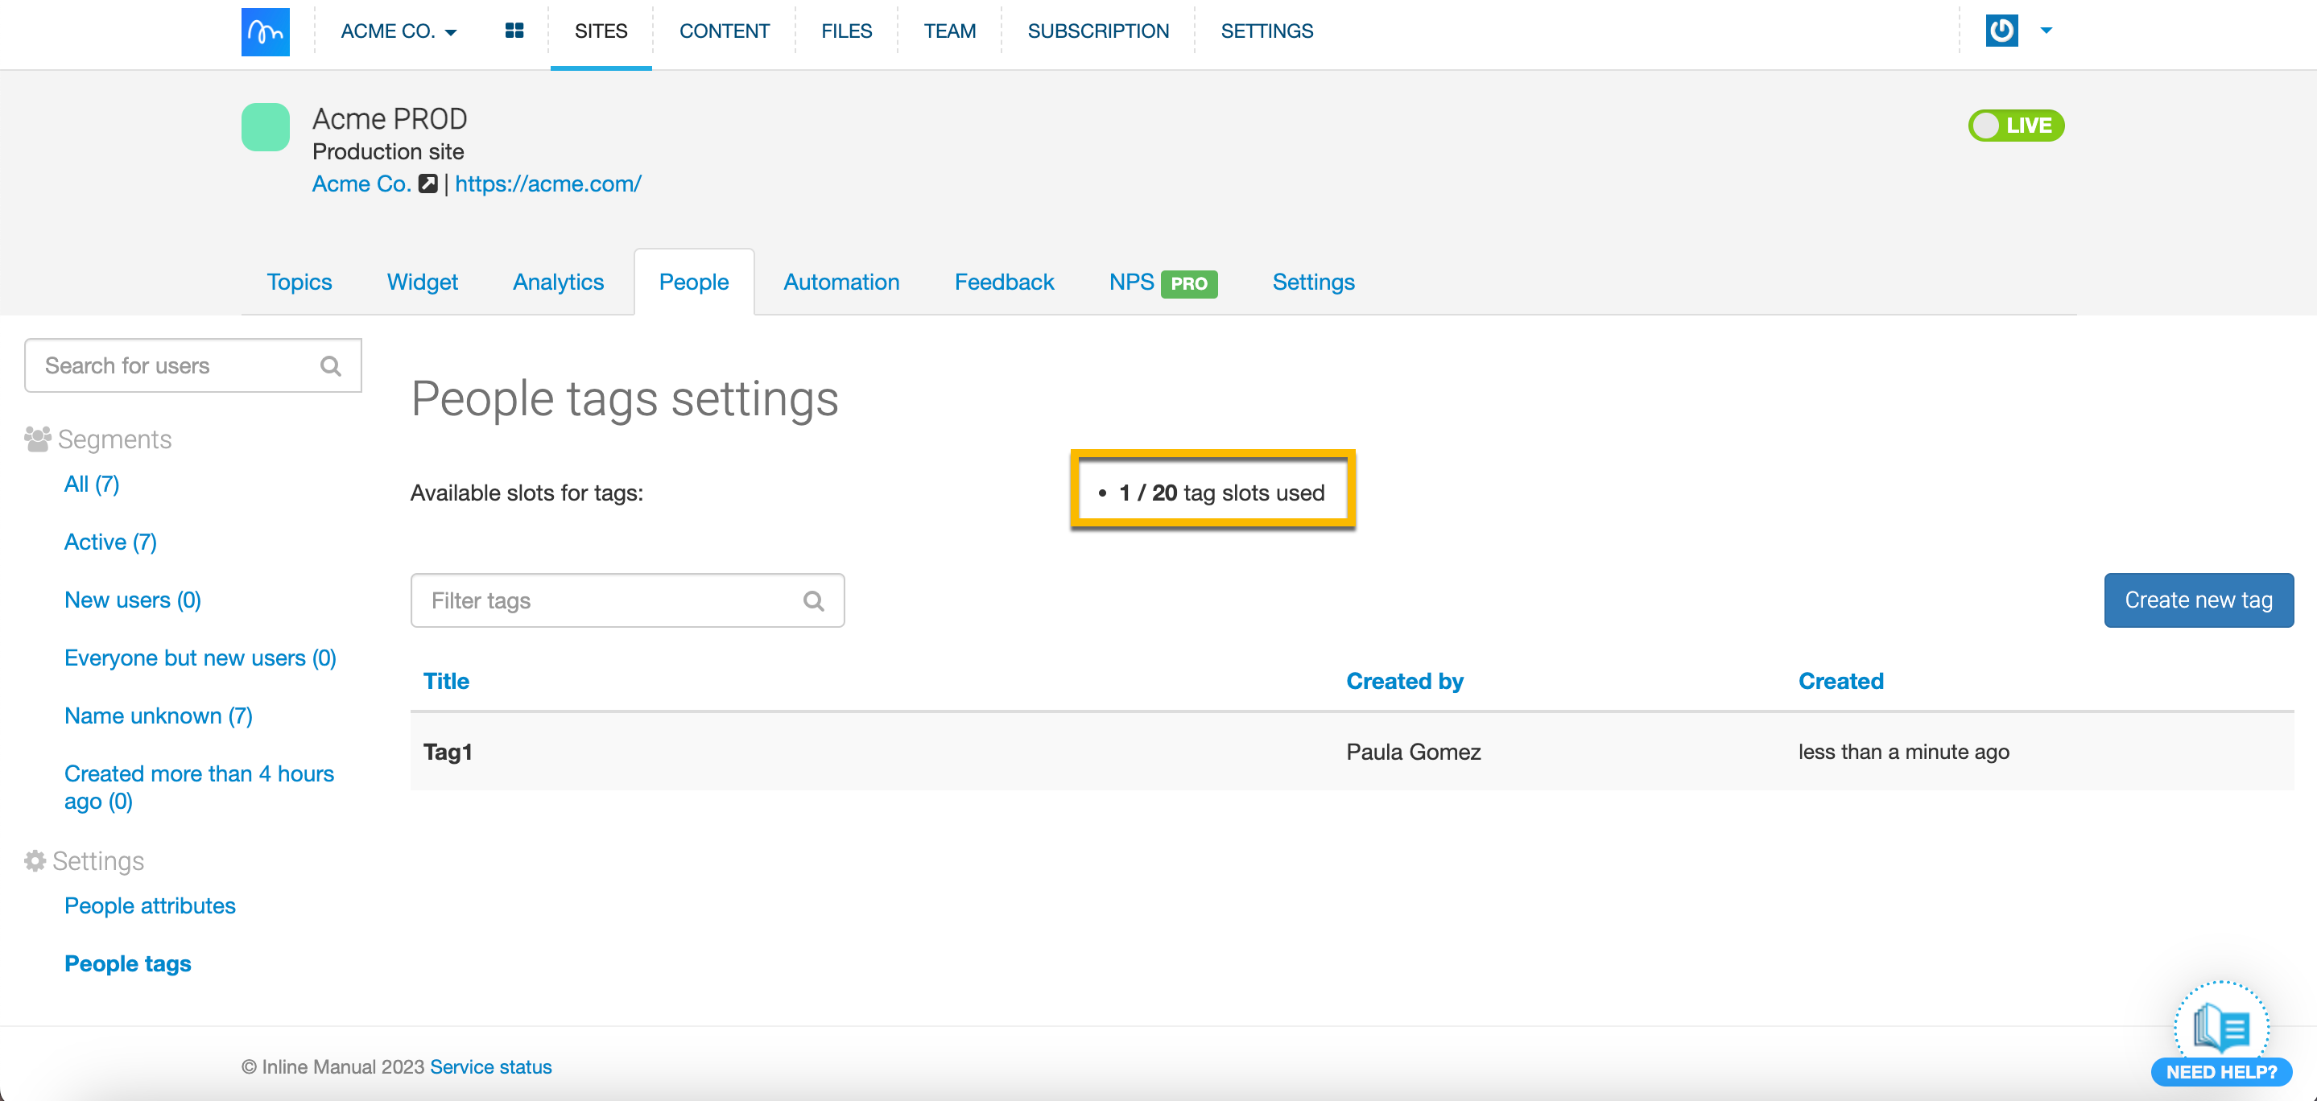This screenshot has height=1101, width=2317.
Task: Click the Filter tags magnifier icon
Action: coord(813,601)
